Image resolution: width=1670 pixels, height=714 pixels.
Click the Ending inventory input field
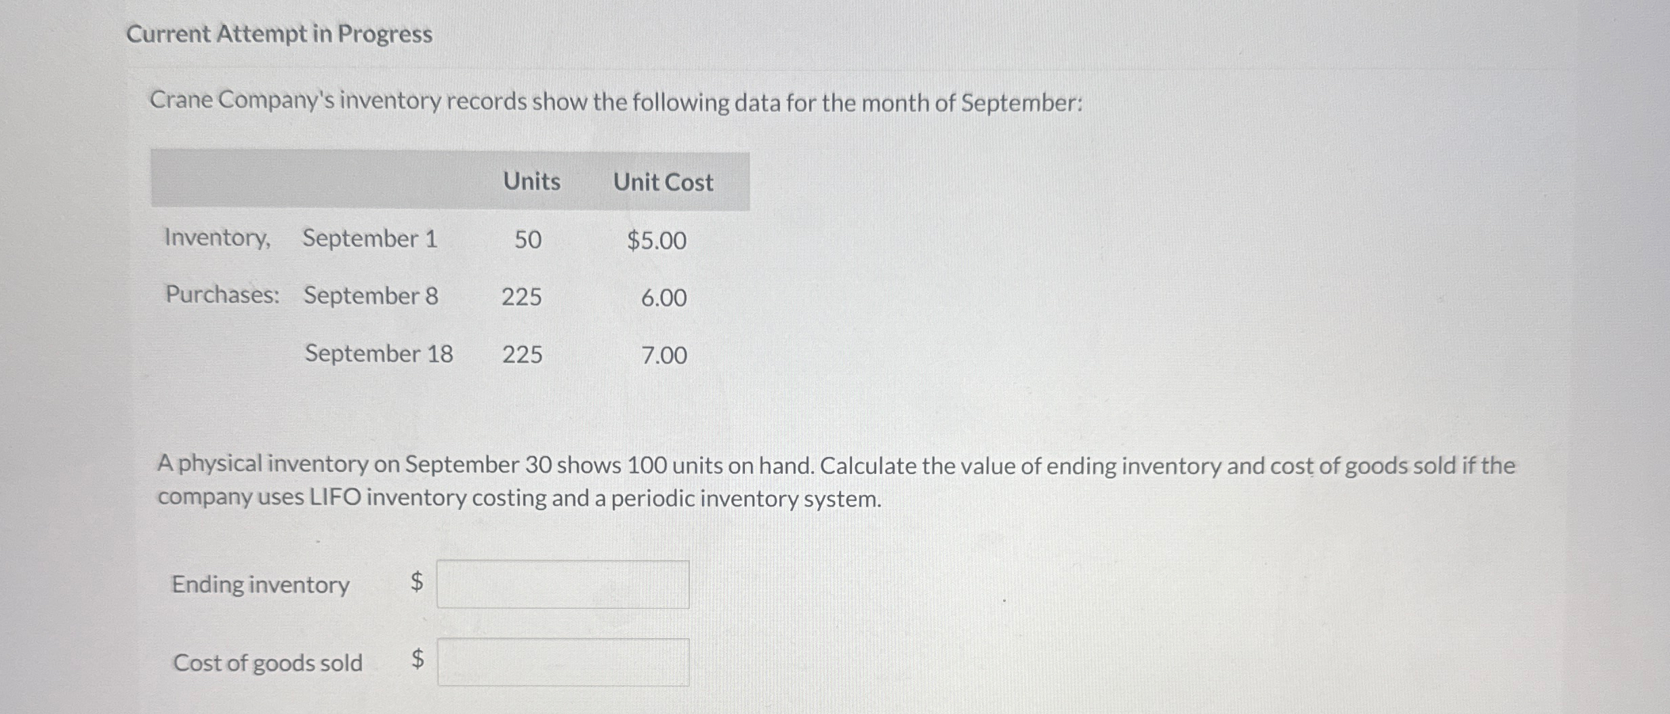pyautogui.click(x=563, y=584)
